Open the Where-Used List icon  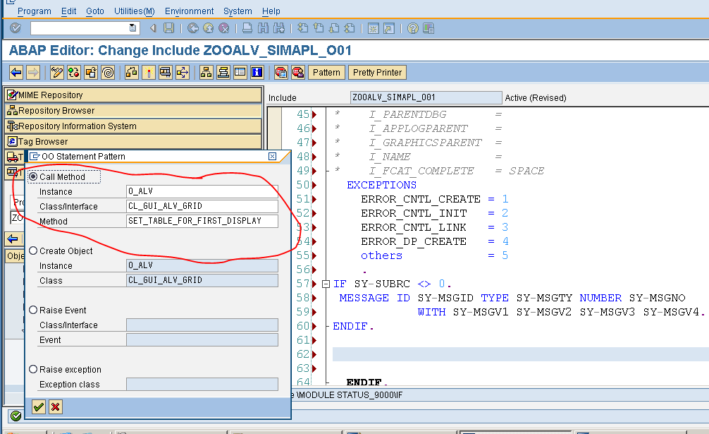[x=183, y=72]
